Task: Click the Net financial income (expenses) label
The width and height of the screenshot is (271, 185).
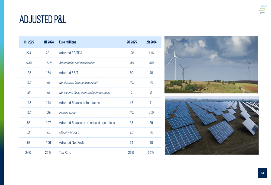Action: [78, 83]
